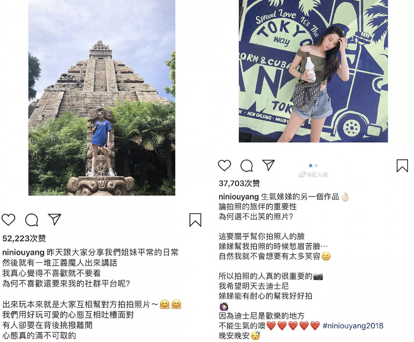Open the #niniouyang2018 hashtag
This screenshot has width=414, height=342.
tap(353, 326)
